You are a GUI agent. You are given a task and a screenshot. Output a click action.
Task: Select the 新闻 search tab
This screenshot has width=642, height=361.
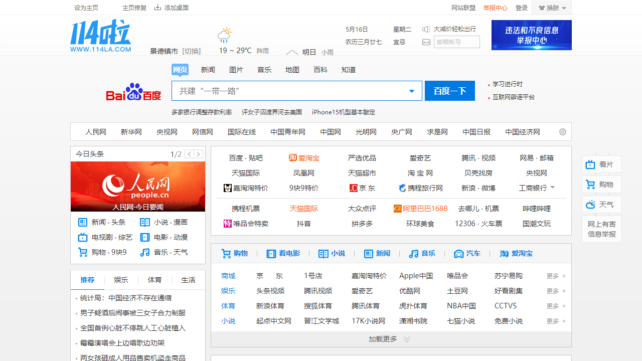pyautogui.click(x=208, y=70)
